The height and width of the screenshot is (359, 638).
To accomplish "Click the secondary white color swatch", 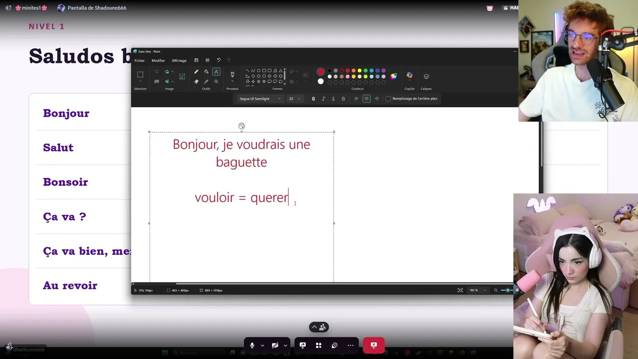I will pyautogui.click(x=320, y=81).
